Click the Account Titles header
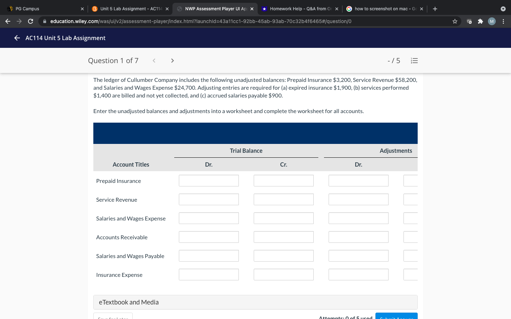The image size is (511, 319). [131, 164]
